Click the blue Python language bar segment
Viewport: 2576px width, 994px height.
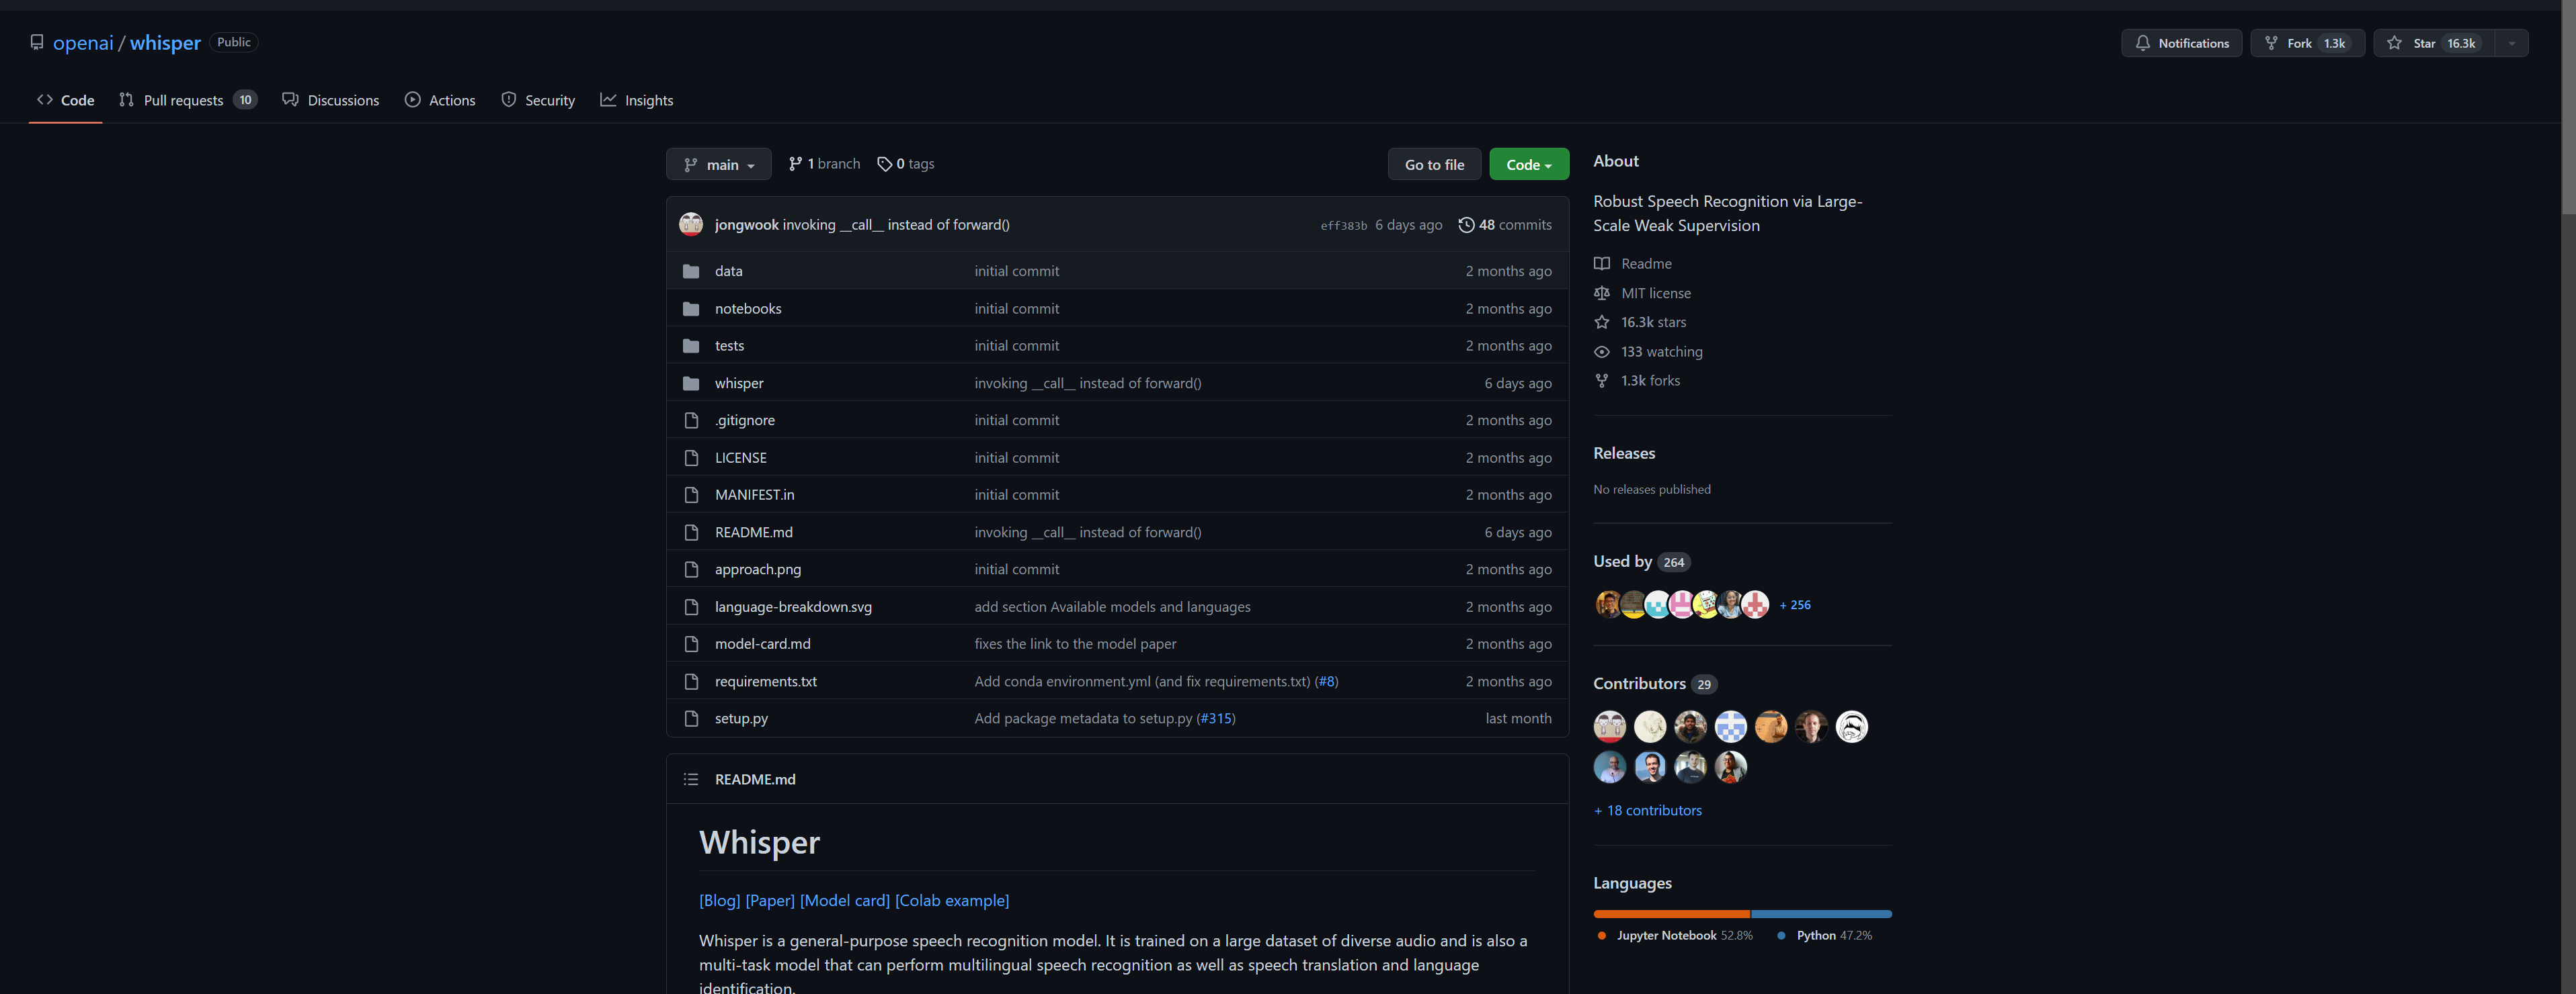[1821, 914]
